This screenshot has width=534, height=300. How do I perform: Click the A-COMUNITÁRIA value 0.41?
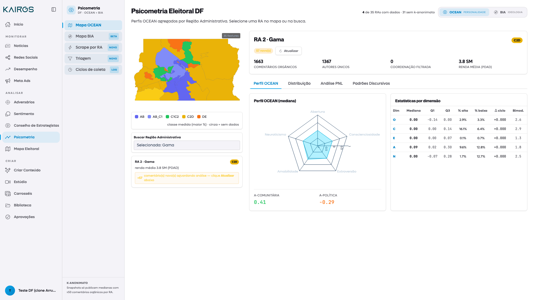(x=260, y=202)
